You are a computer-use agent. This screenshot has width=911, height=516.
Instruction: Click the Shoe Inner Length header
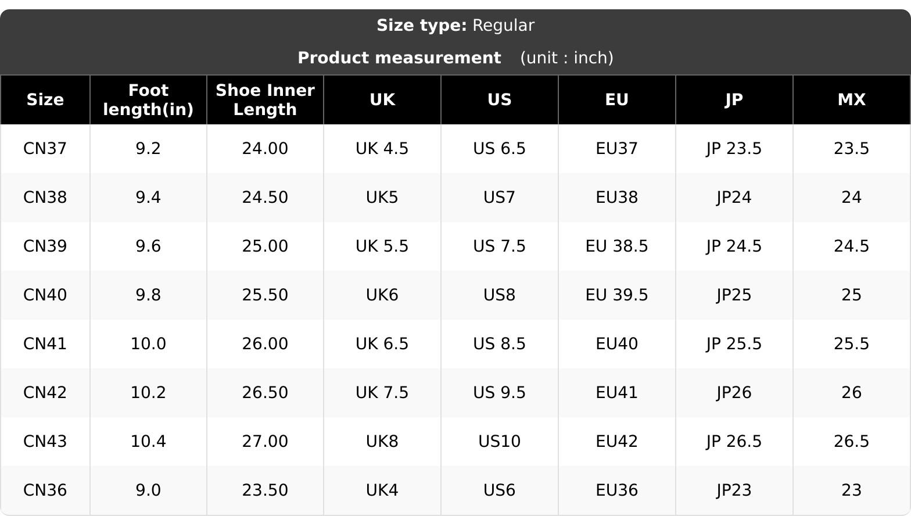point(265,100)
